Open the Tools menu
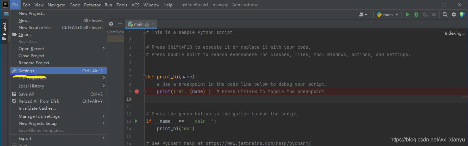 [x=122, y=5]
